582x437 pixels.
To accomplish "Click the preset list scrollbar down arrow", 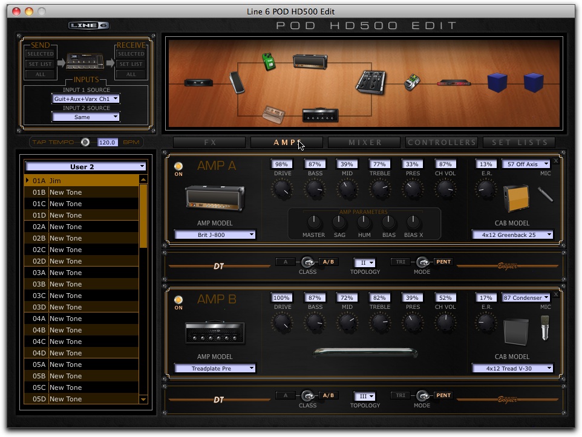I will [x=143, y=400].
